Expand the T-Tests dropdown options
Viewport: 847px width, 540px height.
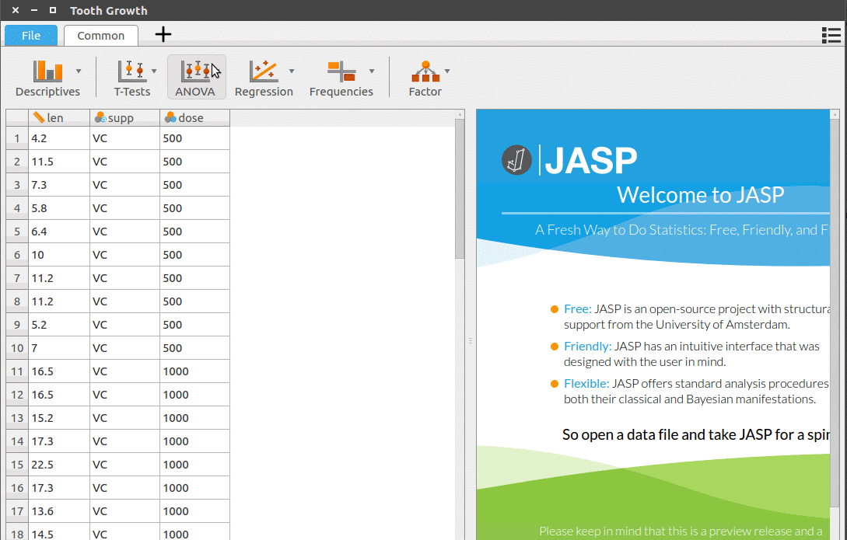pyautogui.click(x=154, y=70)
